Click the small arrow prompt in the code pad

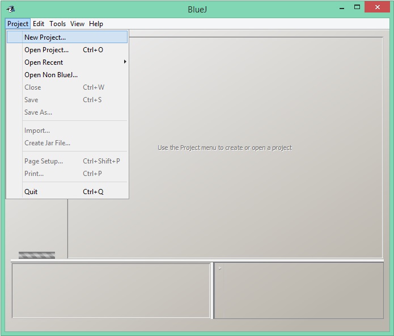pyautogui.click(x=220, y=268)
